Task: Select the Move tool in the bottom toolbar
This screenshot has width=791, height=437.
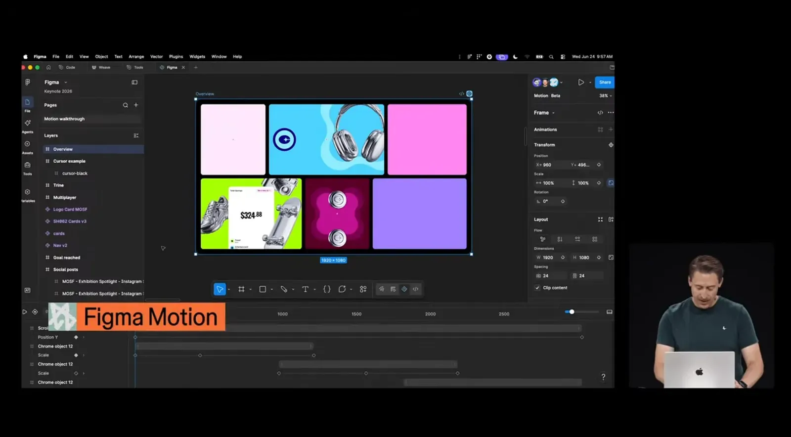Action: 220,289
